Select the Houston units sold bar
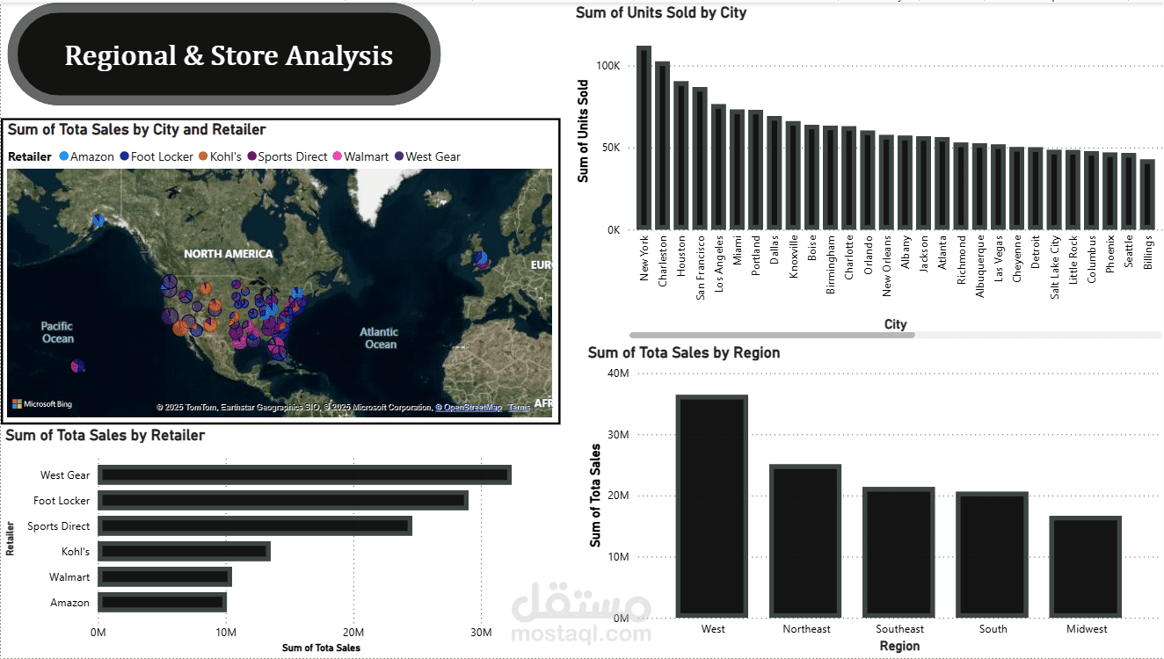The height and width of the screenshot is (659, 1164). tap(681, 156)
